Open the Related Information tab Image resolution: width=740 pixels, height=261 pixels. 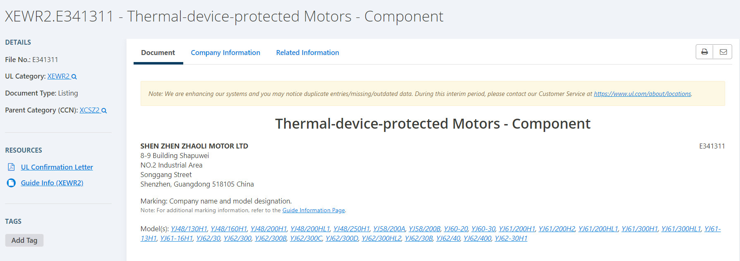tap(307, 53)
